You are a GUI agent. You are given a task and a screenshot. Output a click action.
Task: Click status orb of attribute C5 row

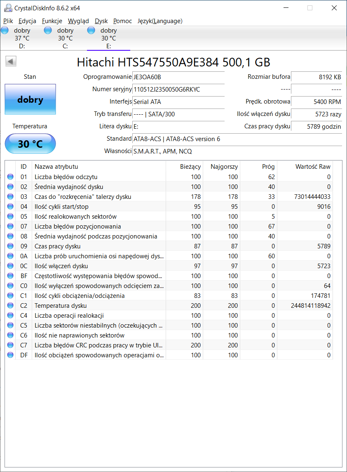pyautogui.click(x=10, y=326)
